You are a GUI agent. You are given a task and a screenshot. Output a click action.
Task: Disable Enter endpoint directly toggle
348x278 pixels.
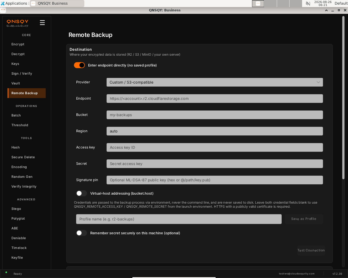click(79, 65)
